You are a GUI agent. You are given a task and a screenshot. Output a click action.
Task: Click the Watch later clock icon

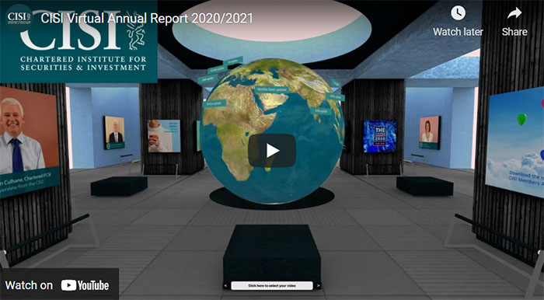[x=458, y=13]
